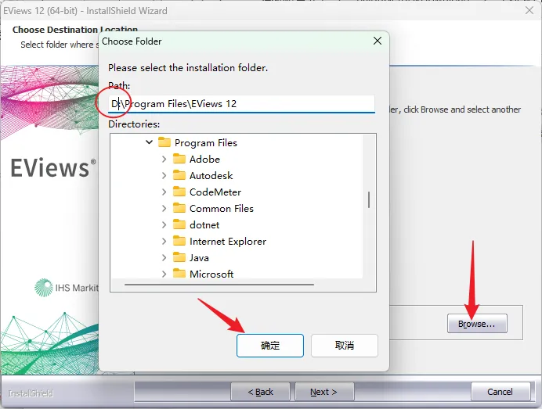Close the Choose Folder dialog
Image resolution: width=542 pixels, height=409 pixels.
[378, 41]
